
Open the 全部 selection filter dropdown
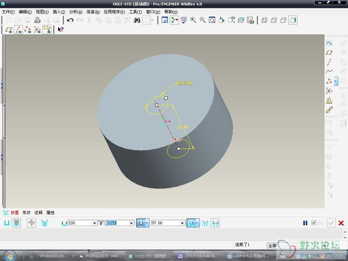click(325, 245)
